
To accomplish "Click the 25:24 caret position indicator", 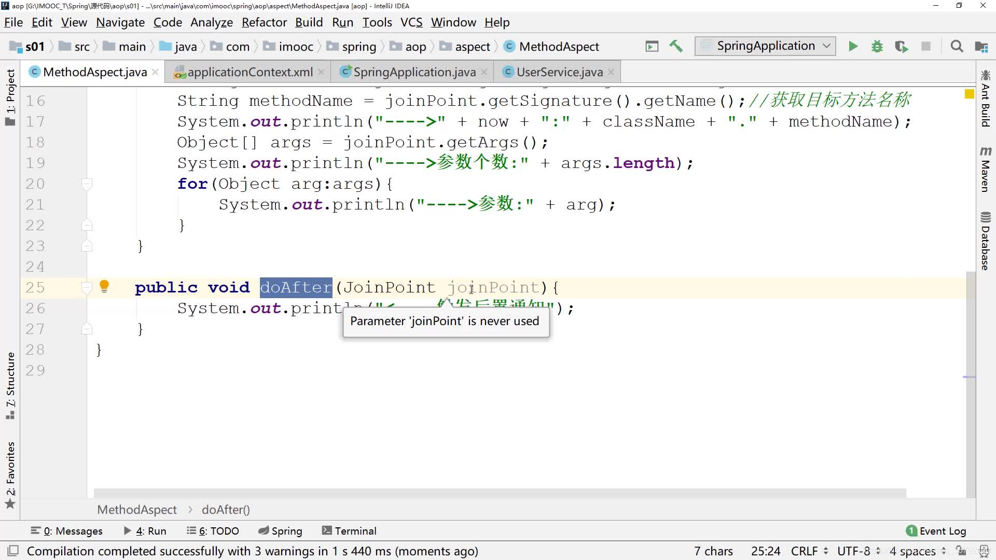I will (x=765, y=551).
